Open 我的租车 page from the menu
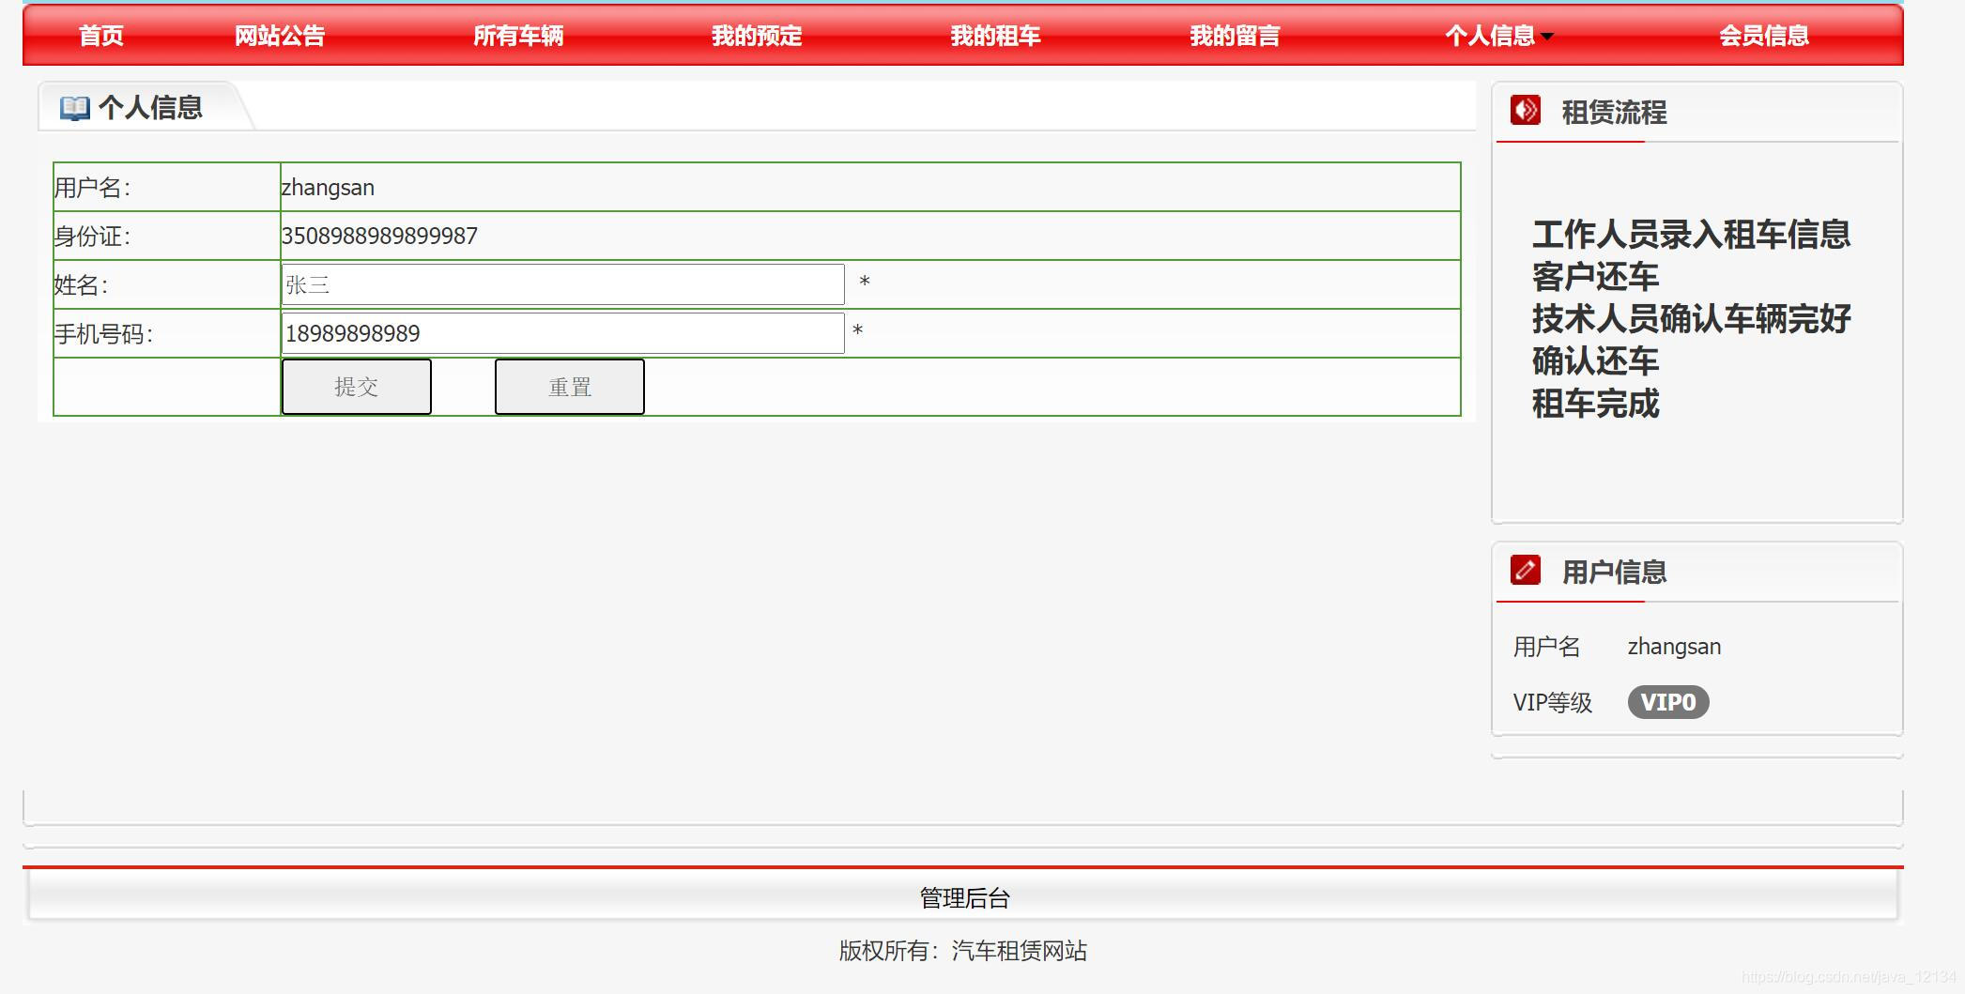The height and width of the screenshot is (994, 1965). pyautogui.click(x=996, y=36)
